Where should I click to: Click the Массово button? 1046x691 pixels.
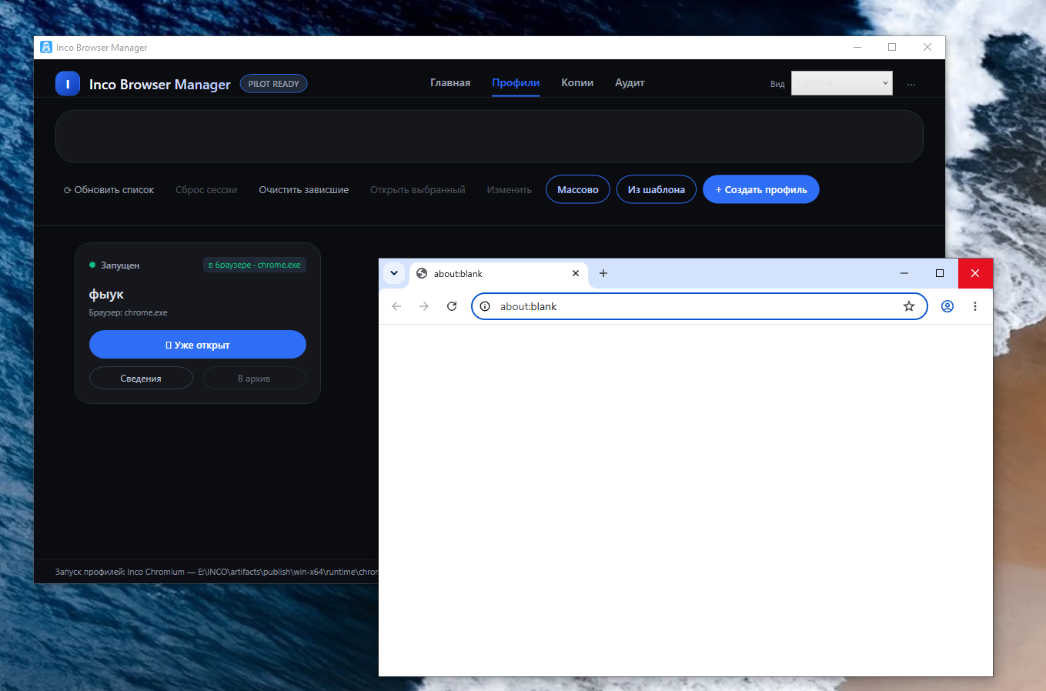tap(578, 189)
